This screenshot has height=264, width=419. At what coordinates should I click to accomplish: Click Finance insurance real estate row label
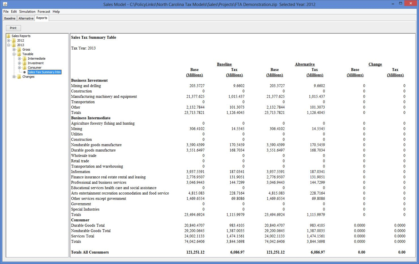coord(108,177)
